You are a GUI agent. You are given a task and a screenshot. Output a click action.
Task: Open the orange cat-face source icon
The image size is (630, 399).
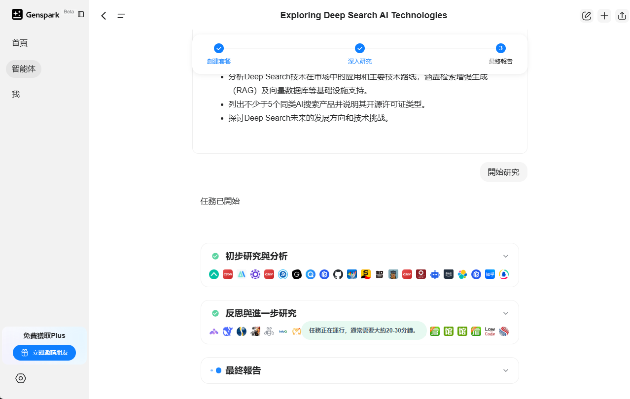(296, 332)
